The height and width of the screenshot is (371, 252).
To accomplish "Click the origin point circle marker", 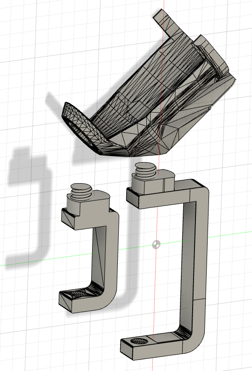I will pos(156,244).
